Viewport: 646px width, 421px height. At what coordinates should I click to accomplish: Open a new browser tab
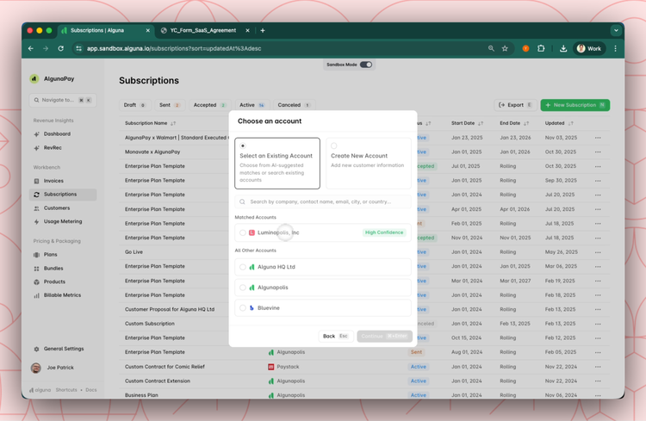(x=263, y=30)
